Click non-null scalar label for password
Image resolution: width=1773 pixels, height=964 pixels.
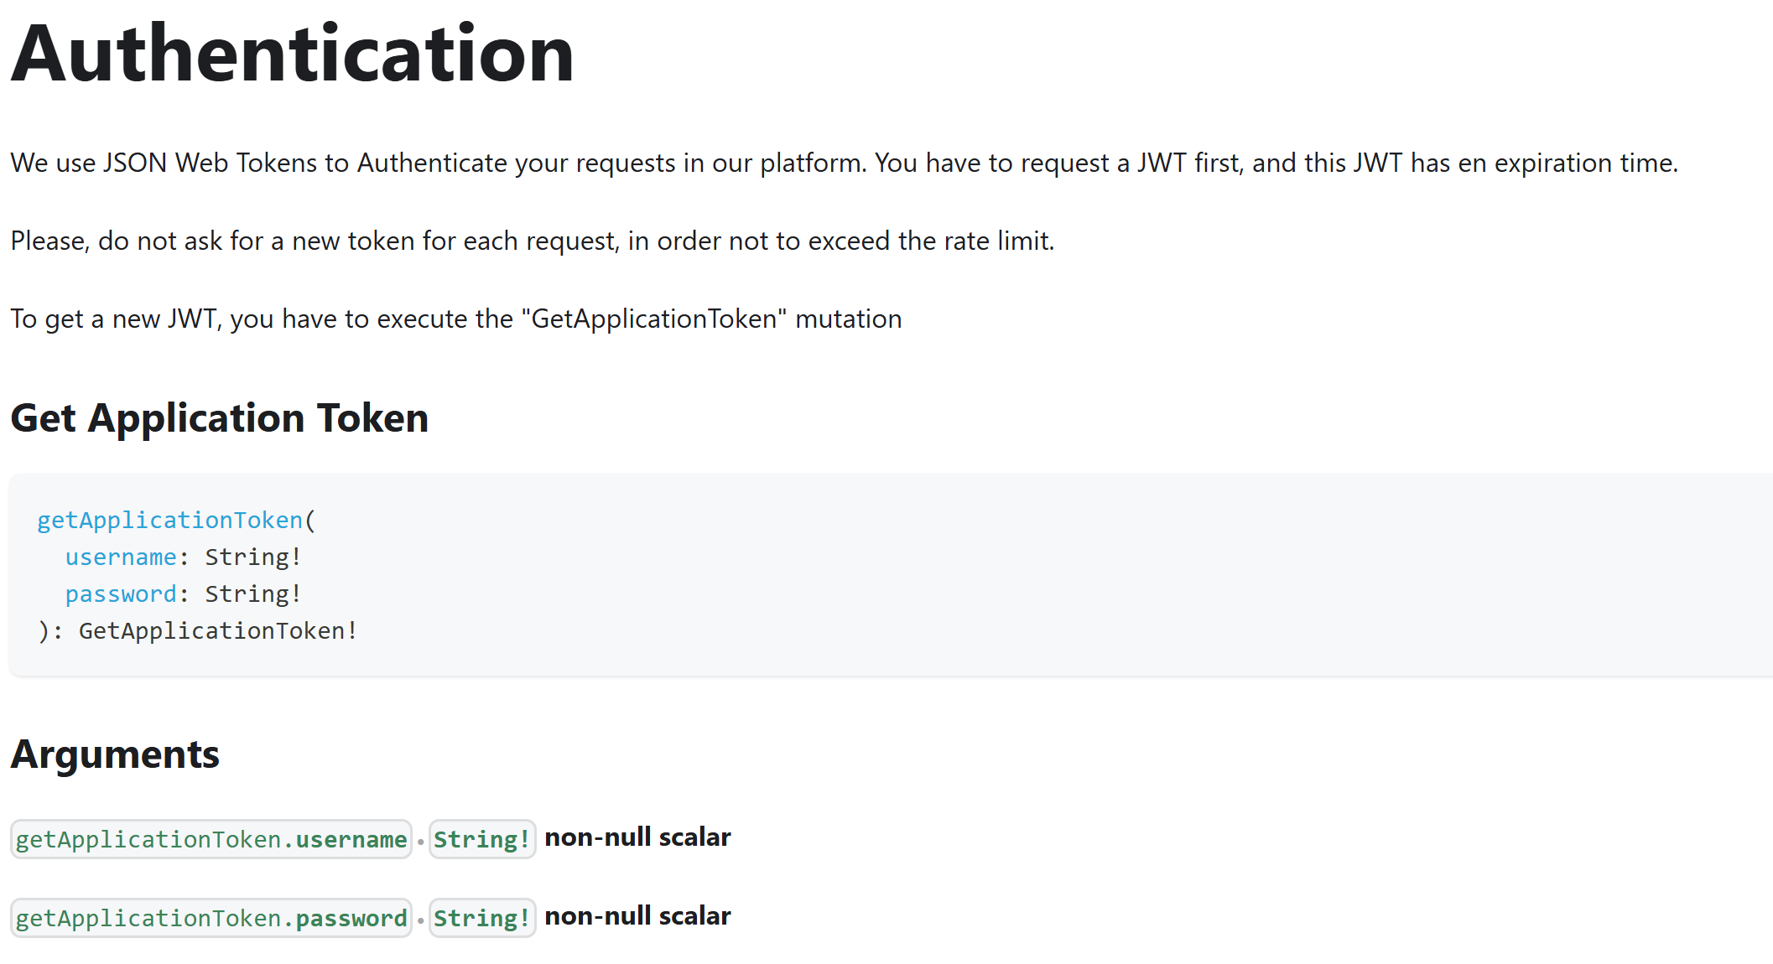tap(637, 916)
